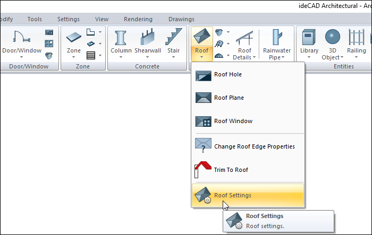
Task: Switch to the Drawings ribbon tab
Action: [181, 19]
